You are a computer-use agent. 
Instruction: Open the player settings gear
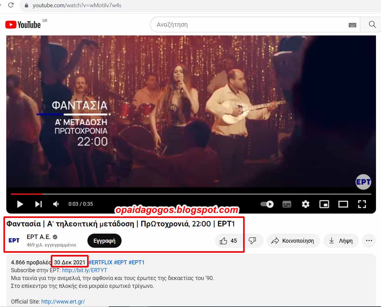tap(305, 204)
